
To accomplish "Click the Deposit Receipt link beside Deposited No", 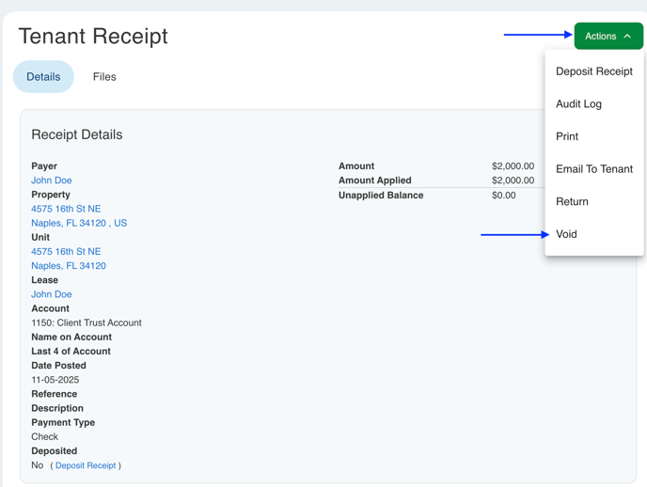I will (86, 465).
